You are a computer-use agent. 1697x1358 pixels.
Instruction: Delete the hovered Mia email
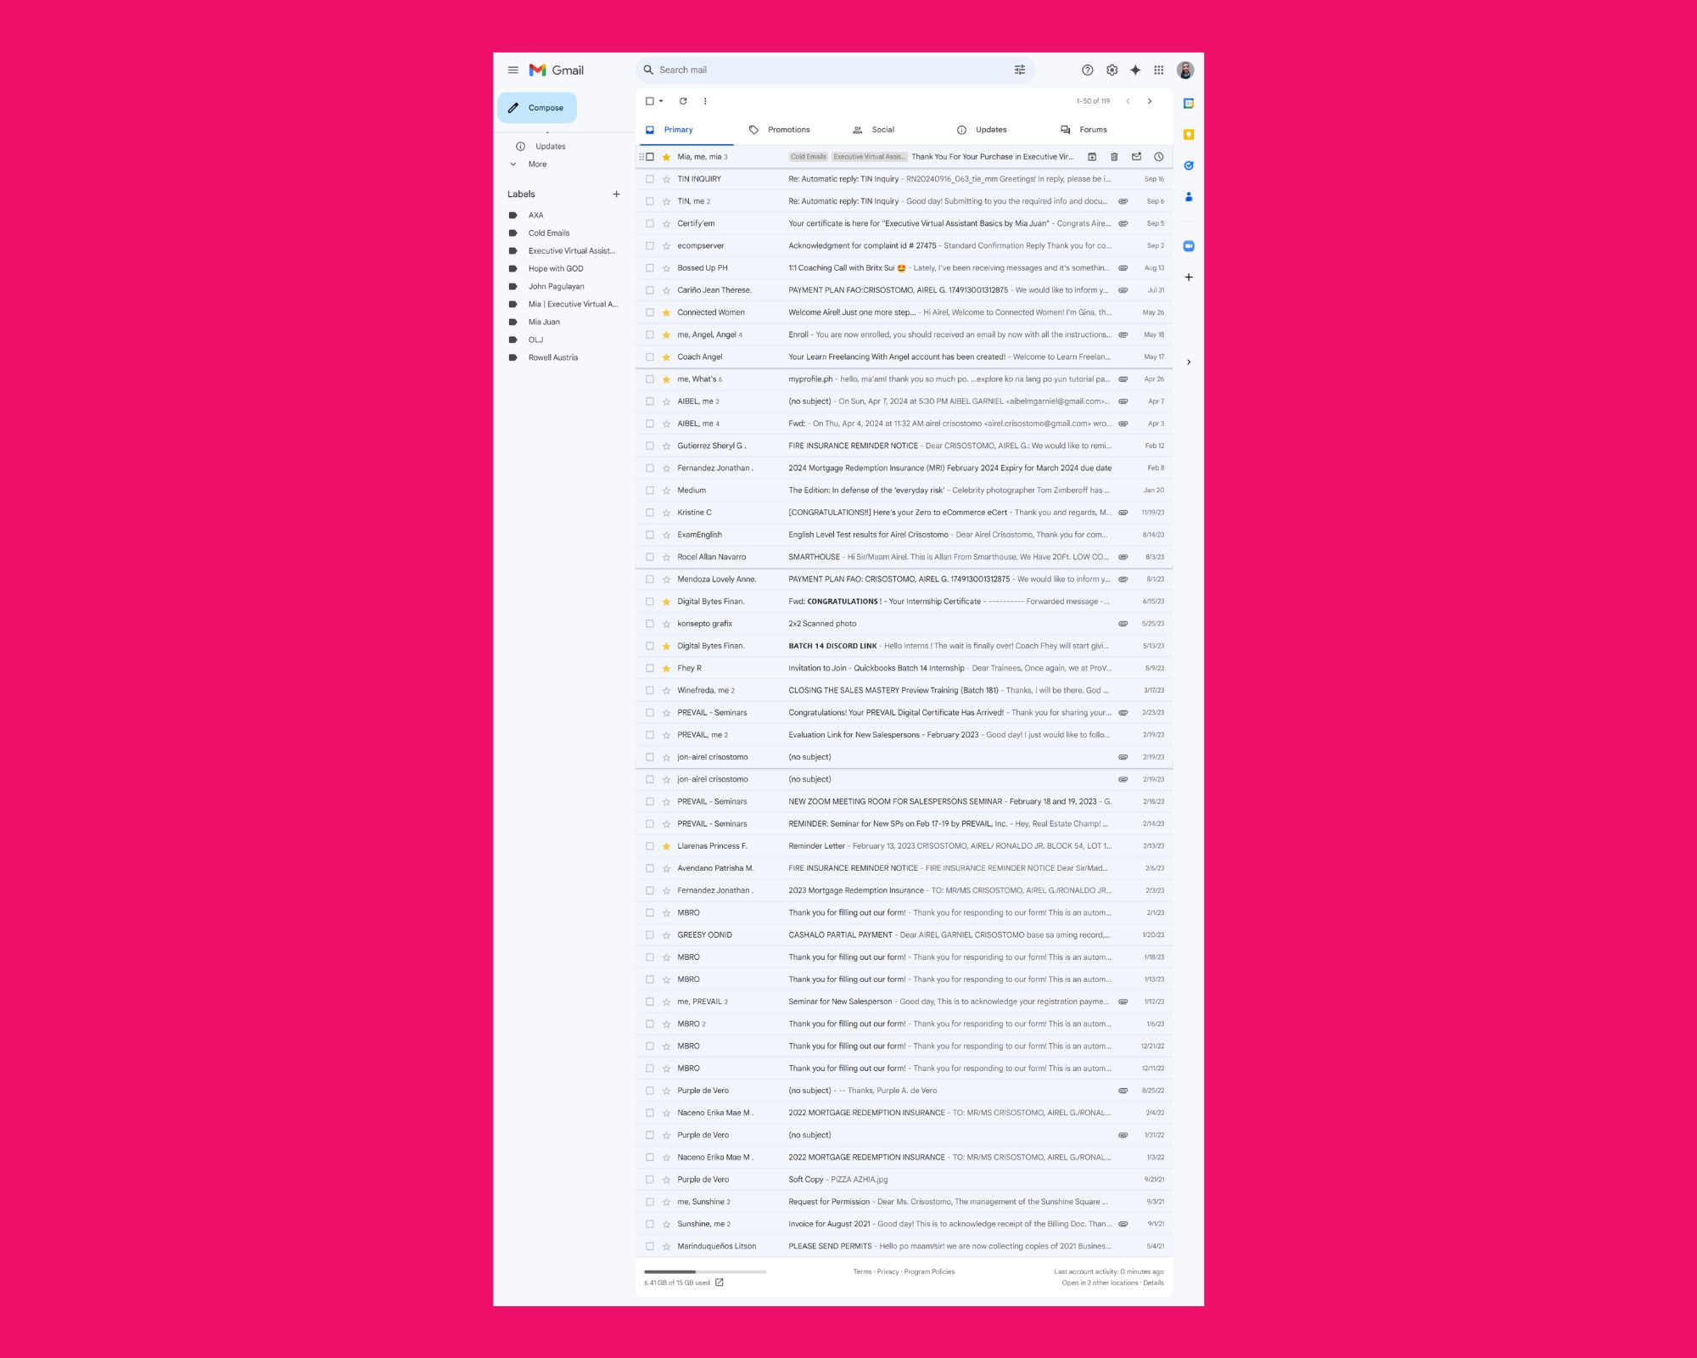coord(1114,157)
